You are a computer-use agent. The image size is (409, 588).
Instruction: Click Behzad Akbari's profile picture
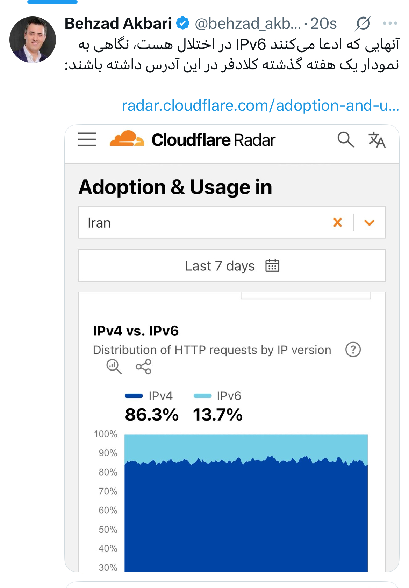[x=33, y=40]
